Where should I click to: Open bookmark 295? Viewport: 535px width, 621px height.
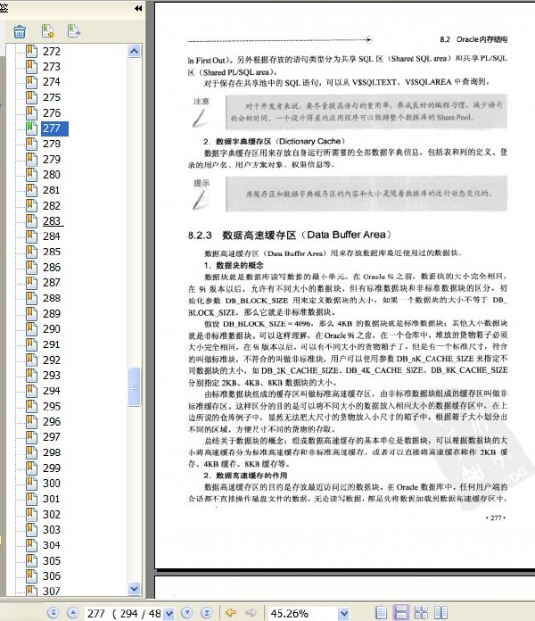52,406
